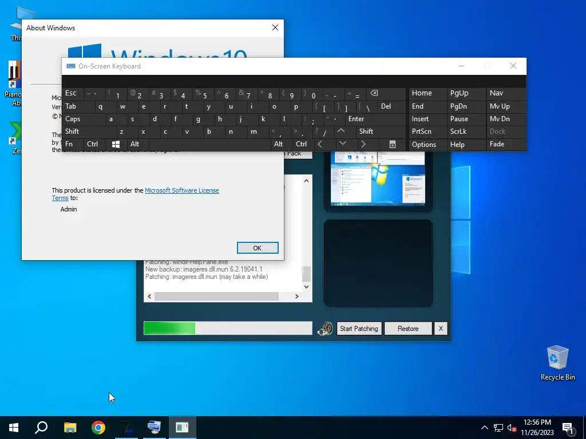
Task: Click the gear settings icon beside Start Patching
Action: pos(325,329)
